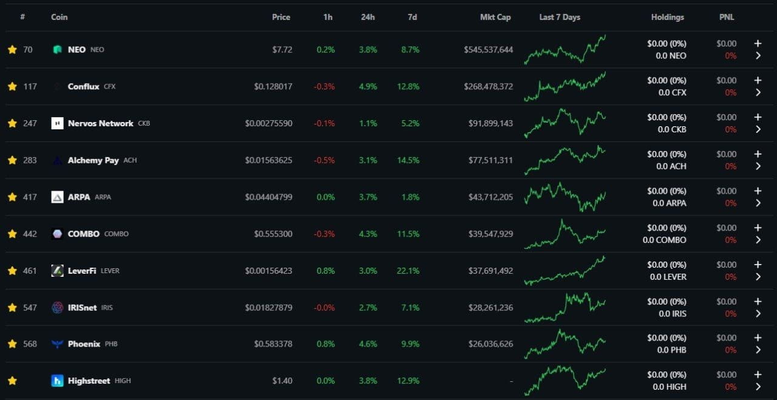Add Conflux holdings using plus icon
Screen dimensions: 777x400
coord(758,81)
